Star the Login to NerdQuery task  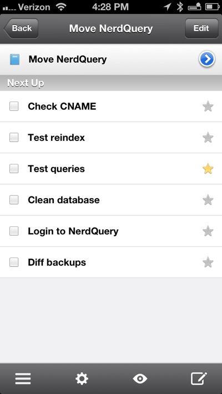[208, 231]
